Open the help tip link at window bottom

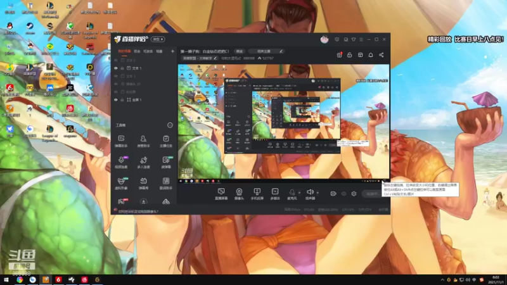[x=138, y=212]
